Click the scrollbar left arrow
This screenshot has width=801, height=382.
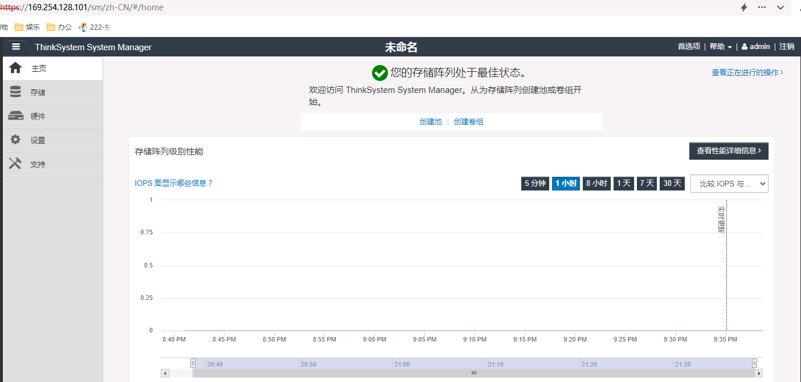coord(165,373)
